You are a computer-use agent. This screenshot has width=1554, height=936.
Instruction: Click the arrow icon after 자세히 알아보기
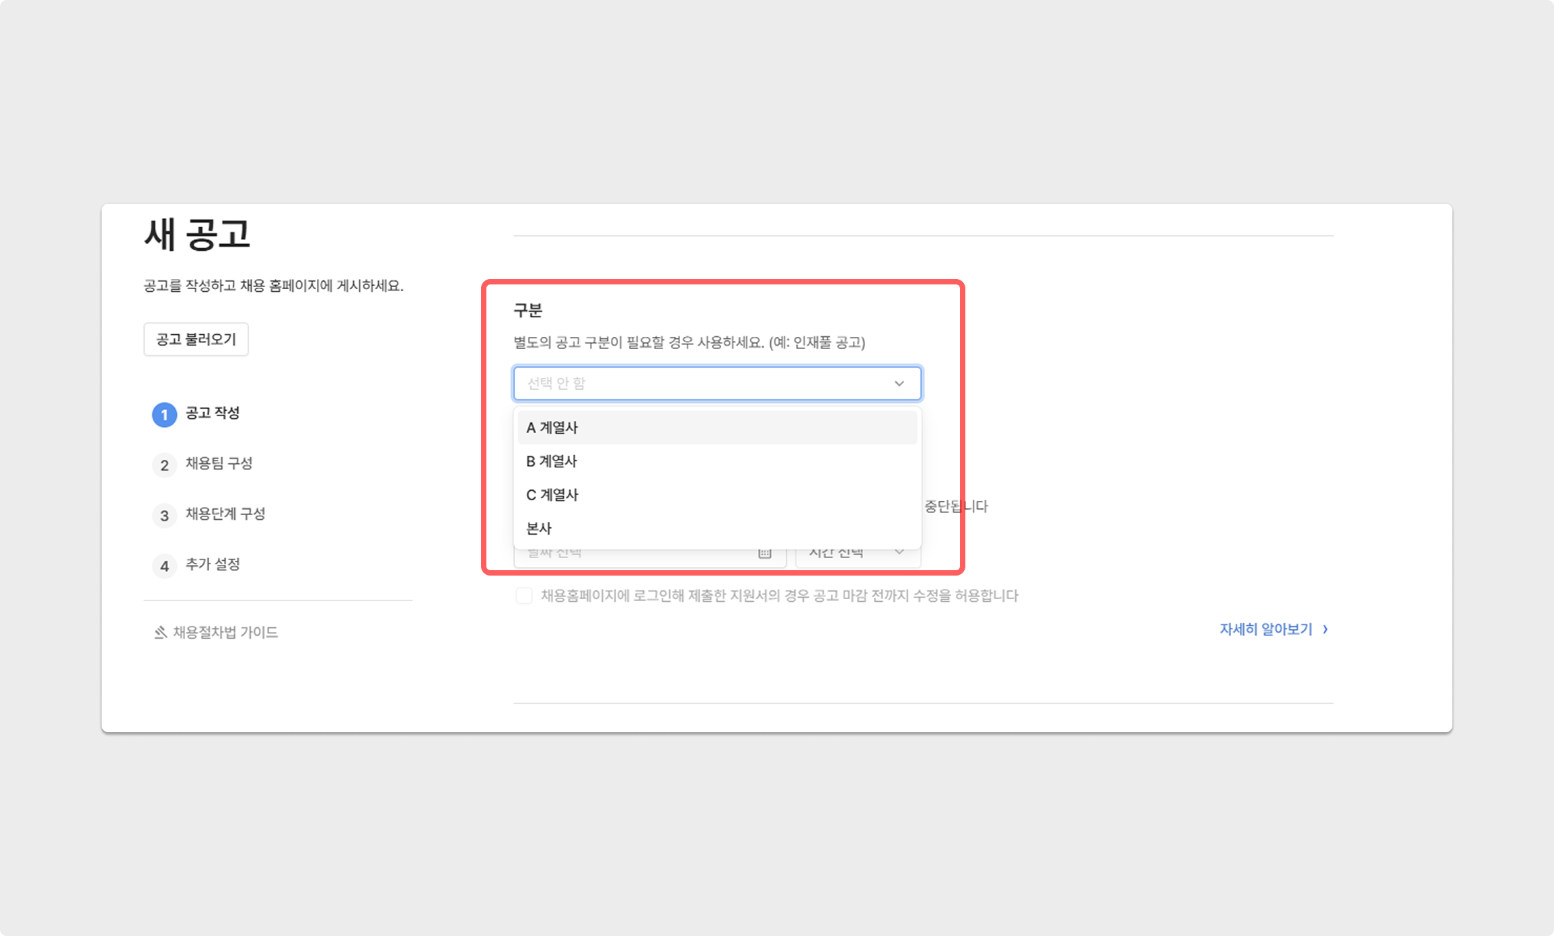[1325, 629]
